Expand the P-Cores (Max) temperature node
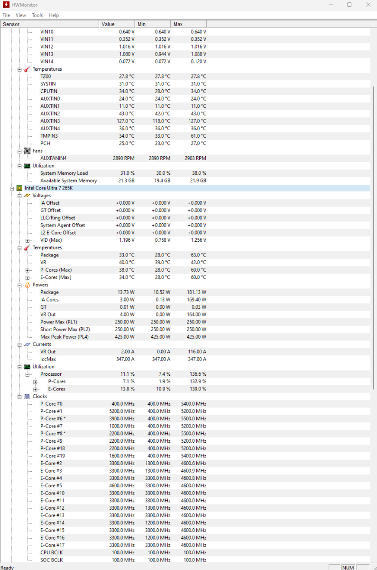Screen dimensions: 377x570 point(28,270)
